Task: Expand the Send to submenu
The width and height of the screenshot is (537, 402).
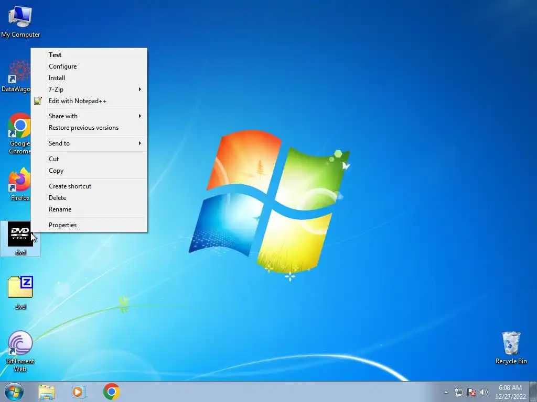Action: pos(89,143)
